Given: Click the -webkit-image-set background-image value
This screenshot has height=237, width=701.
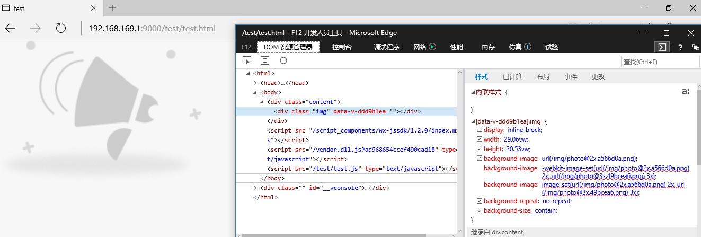Looking at the screenshot, I should coord(616,172).
